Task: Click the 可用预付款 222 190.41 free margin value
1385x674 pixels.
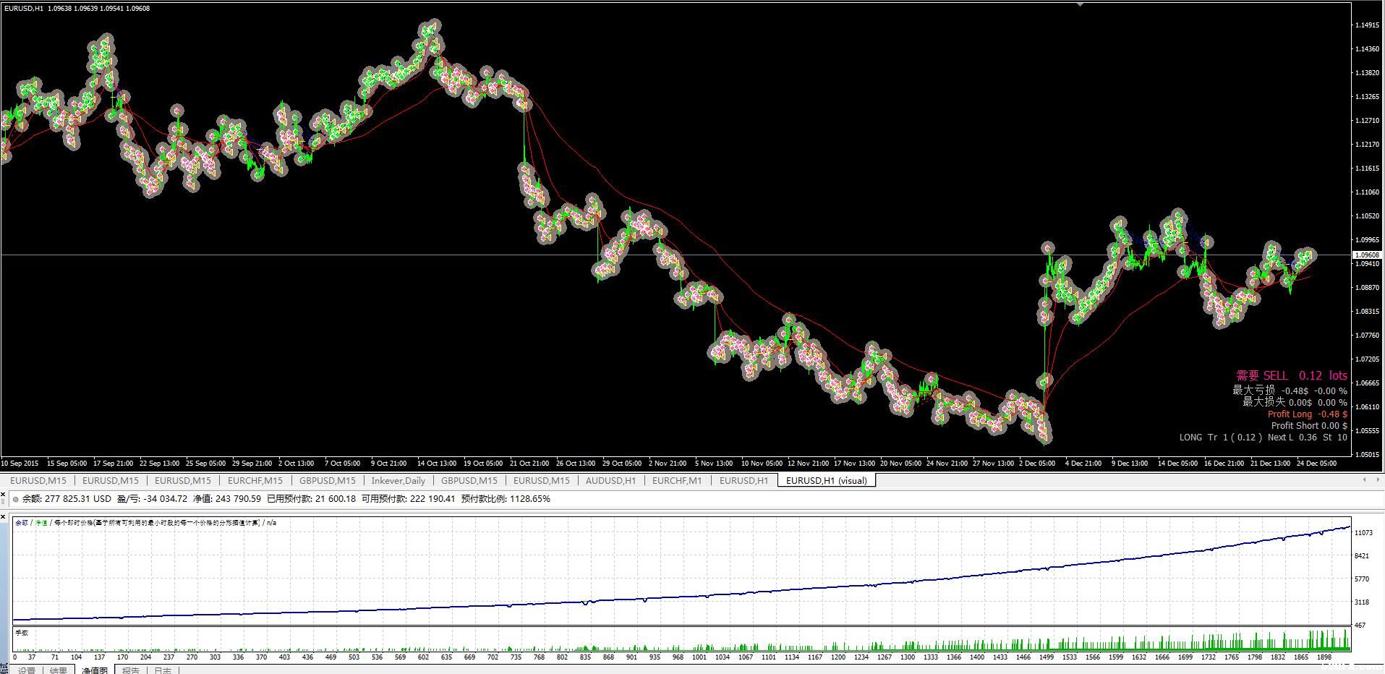Action: 408,499
